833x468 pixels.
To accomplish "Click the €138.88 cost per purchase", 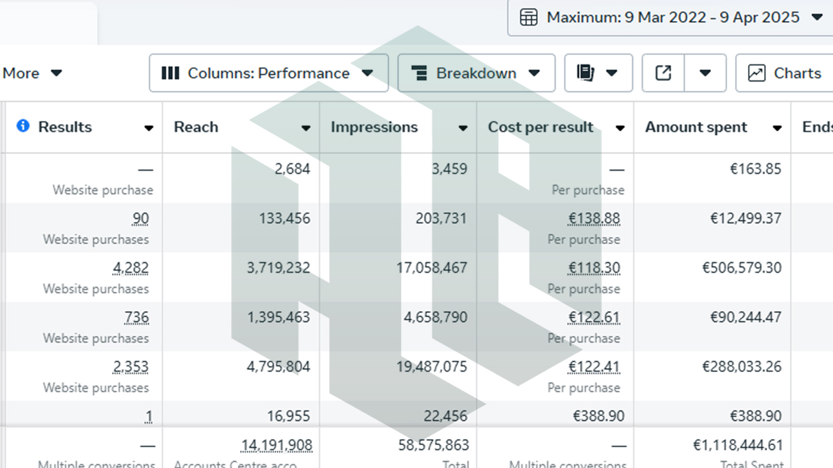I will (x=594, y=218).
